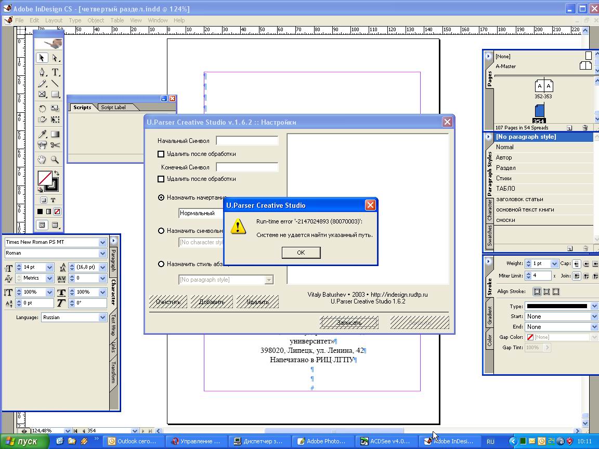This screenshot has width=599, height=449.
Task: Delete selected page with Pages trash icon
Action: 585,128
